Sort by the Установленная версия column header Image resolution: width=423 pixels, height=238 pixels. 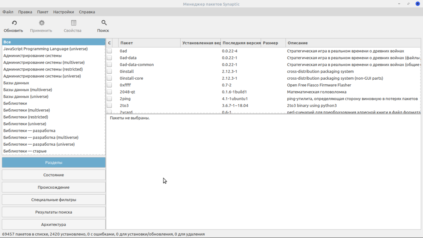pos(200,43)
